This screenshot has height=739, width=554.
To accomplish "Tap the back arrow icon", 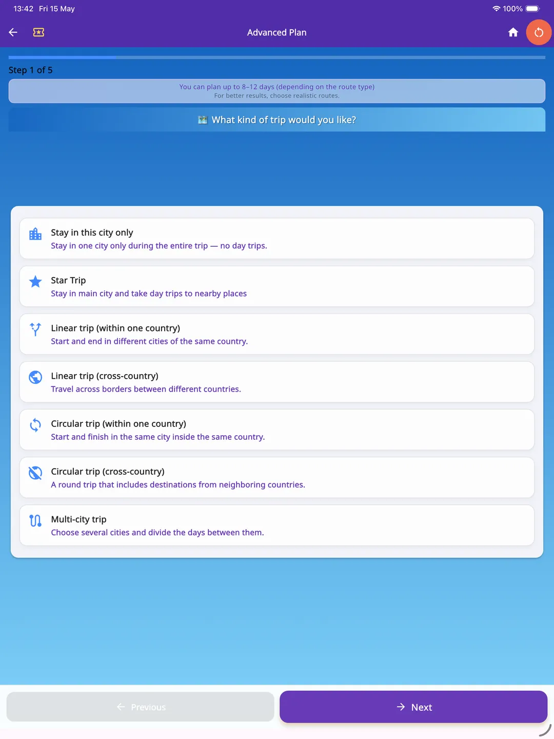I will 13,32.
